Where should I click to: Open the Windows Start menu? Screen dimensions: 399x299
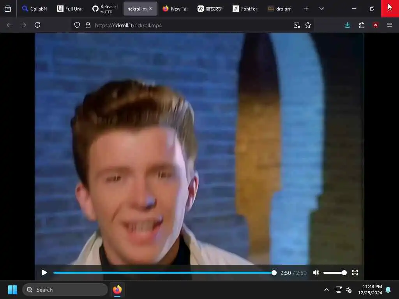point(12,290)
